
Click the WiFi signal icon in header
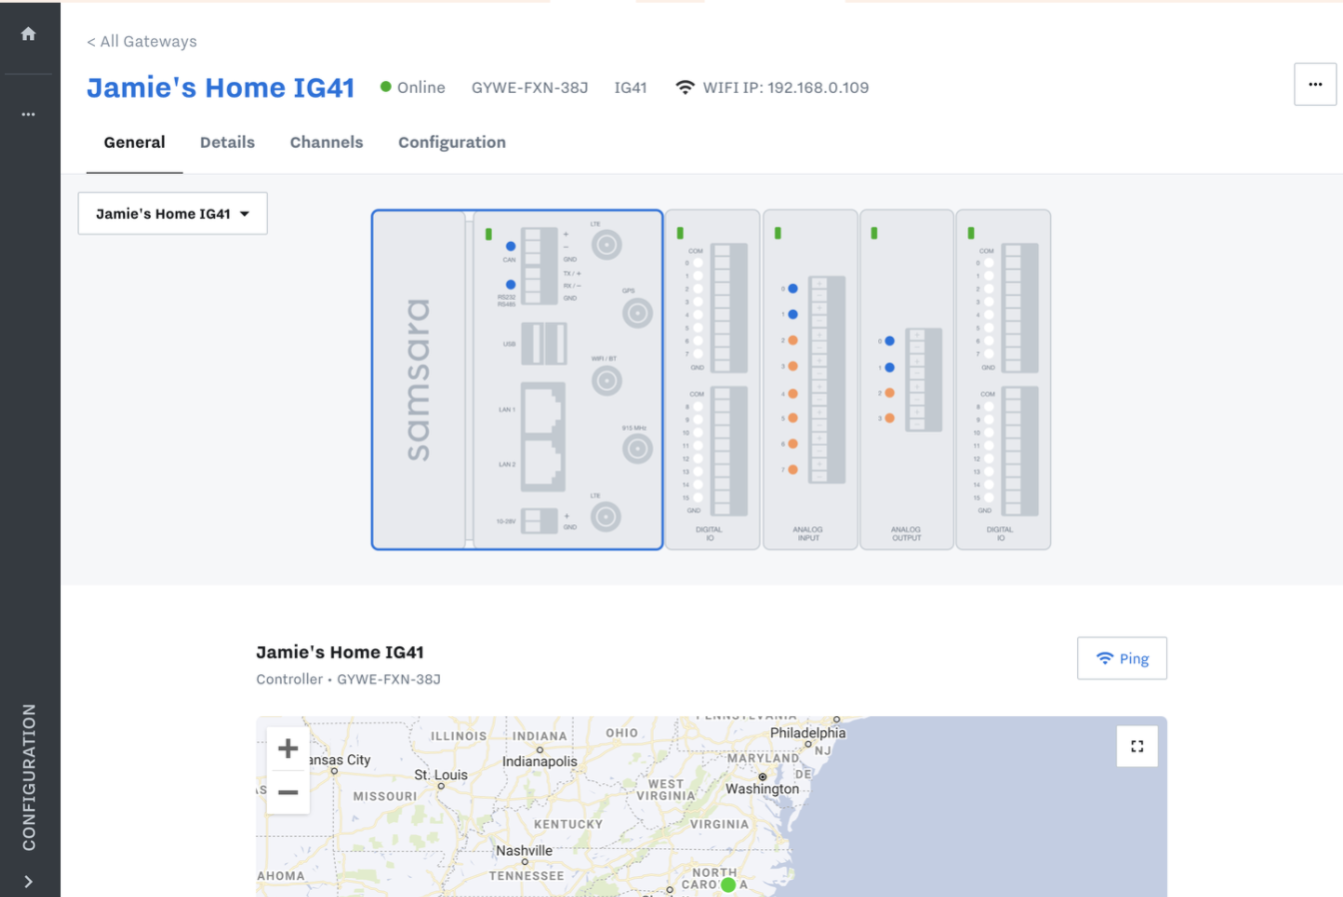(x=684, y=88)
